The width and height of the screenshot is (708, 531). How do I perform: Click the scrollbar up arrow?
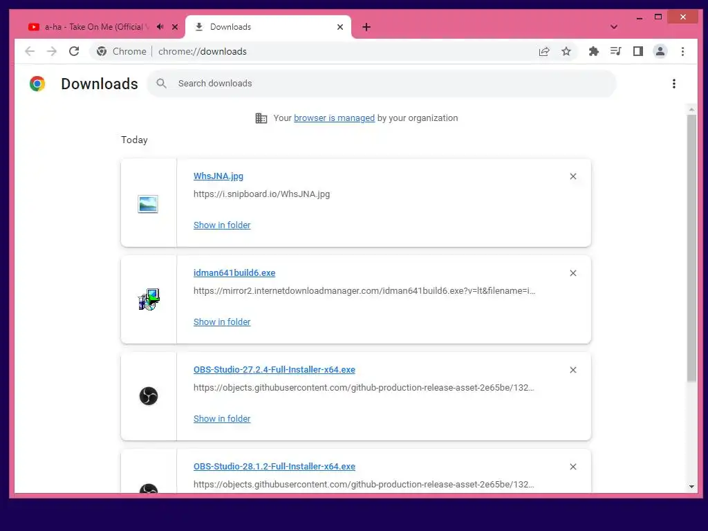691,110
